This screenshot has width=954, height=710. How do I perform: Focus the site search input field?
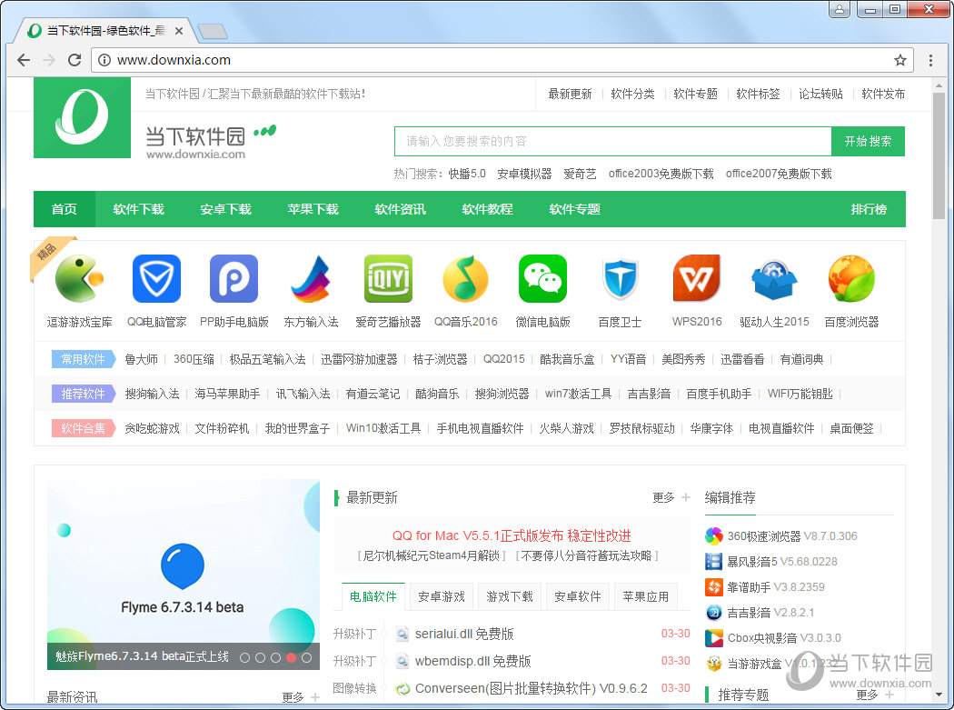click(x=613, y=141)
